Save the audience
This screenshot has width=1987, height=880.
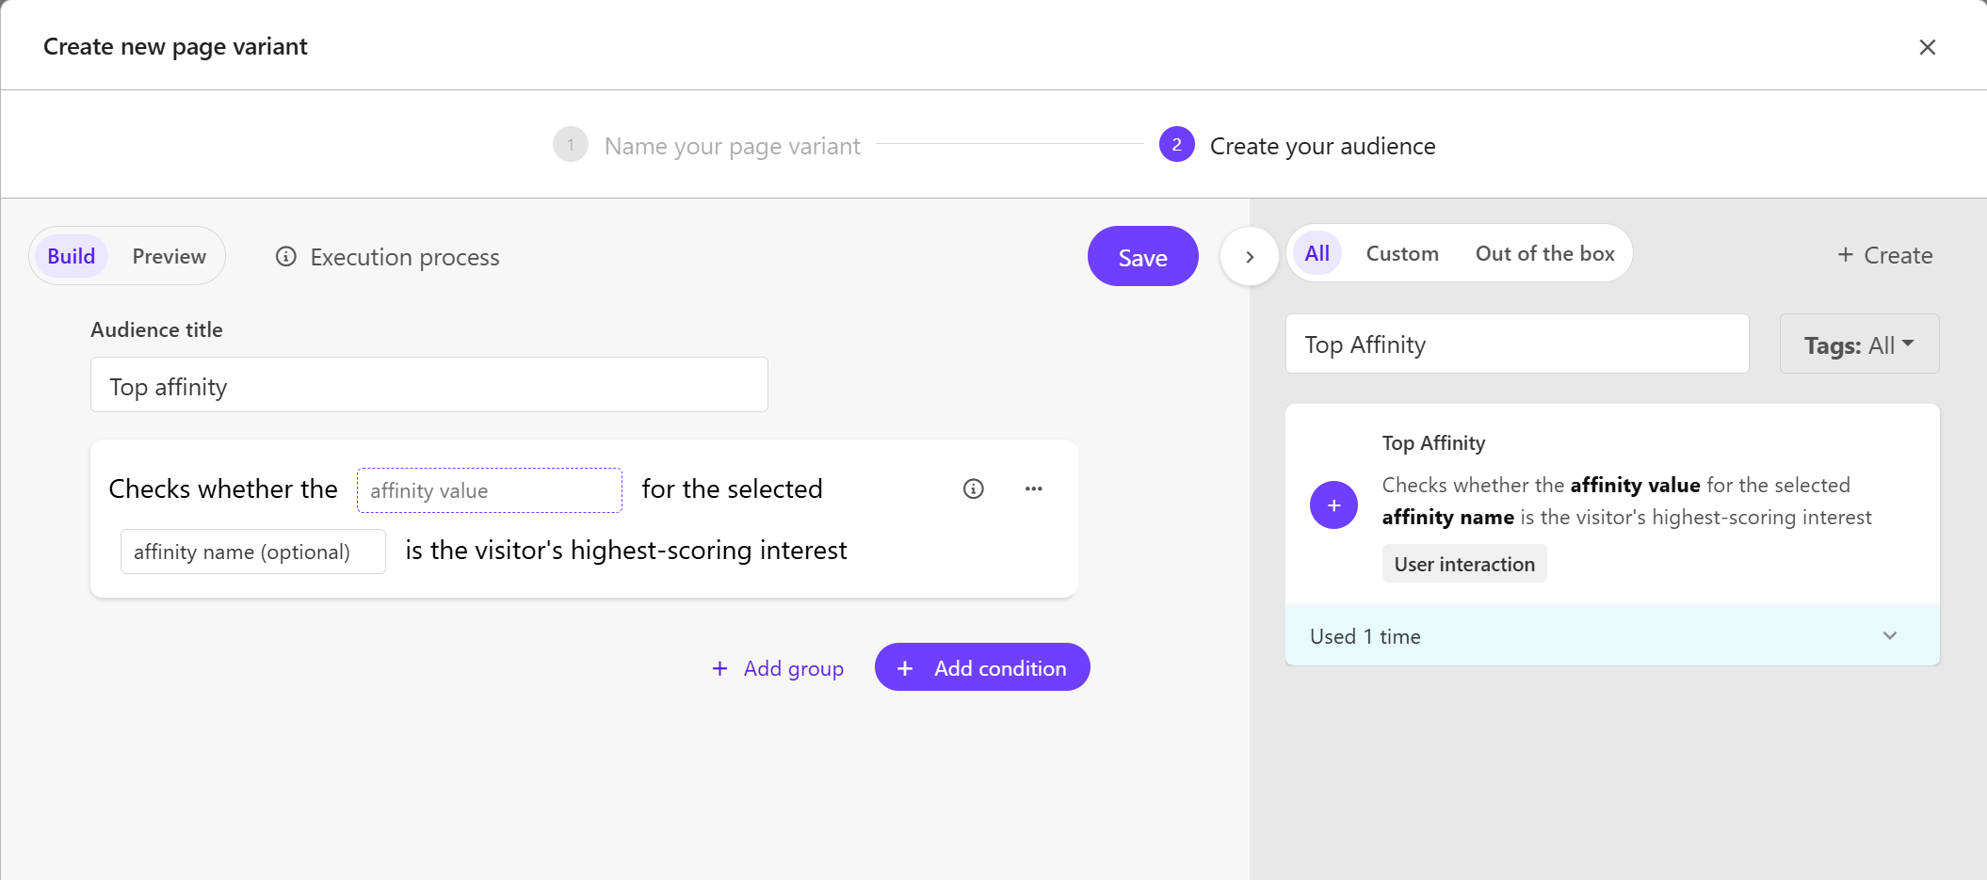click(x=1142, y=257)
